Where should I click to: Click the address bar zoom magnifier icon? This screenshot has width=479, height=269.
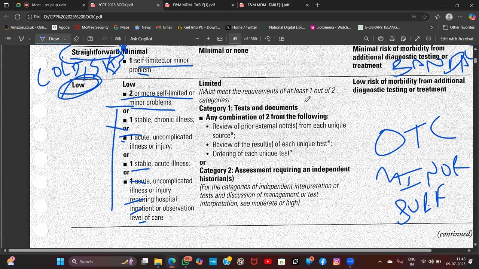coord(414,17)
